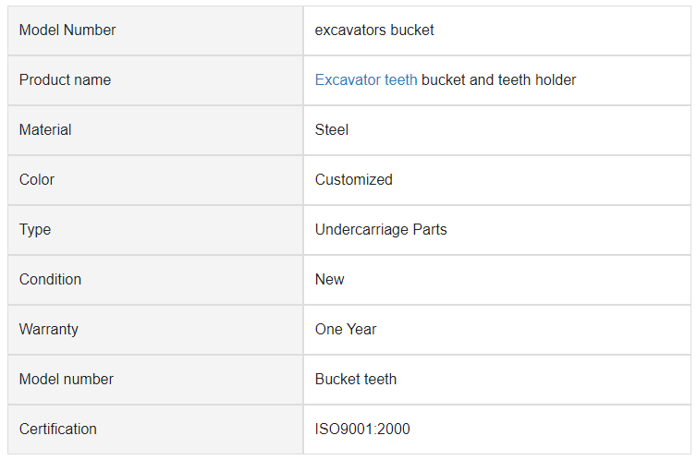
Task: Select the lowercase Model number label
Action: click(x=67, y=380)
